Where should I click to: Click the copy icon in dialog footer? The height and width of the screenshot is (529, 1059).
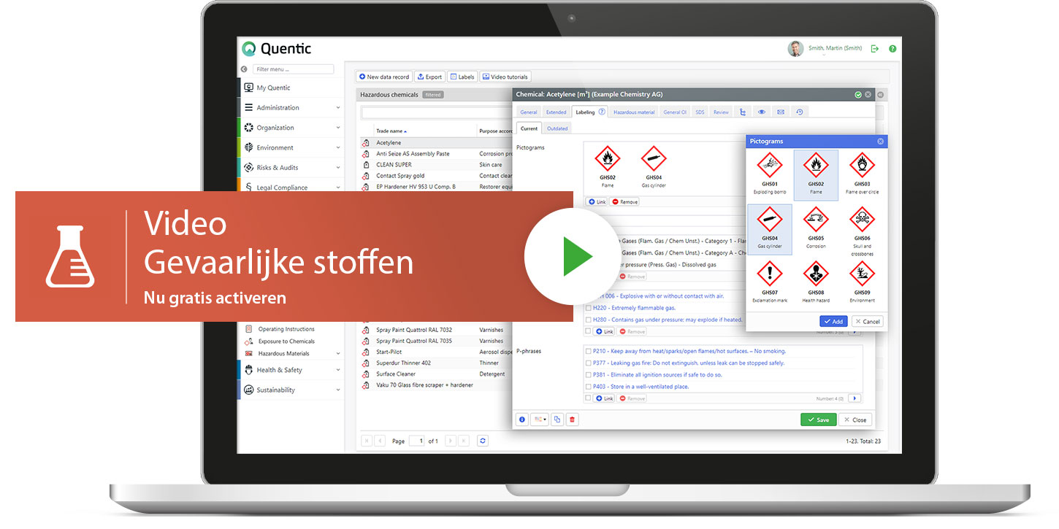(x=557, y=420)
